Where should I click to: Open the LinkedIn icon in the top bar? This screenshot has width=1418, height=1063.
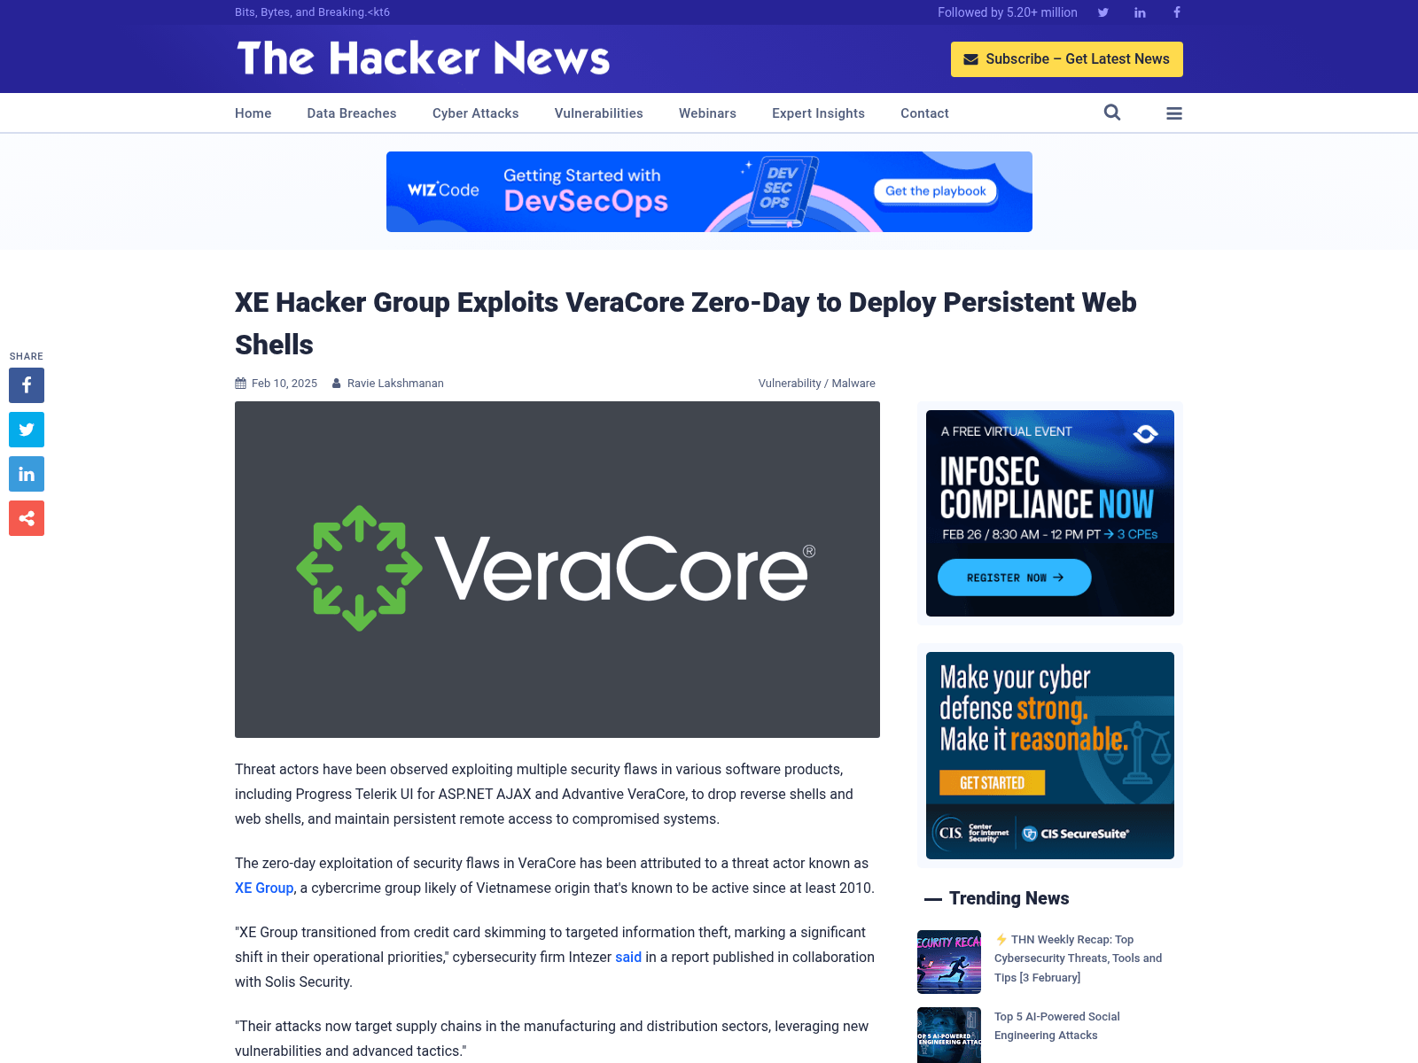click(x=1140, y=12)
